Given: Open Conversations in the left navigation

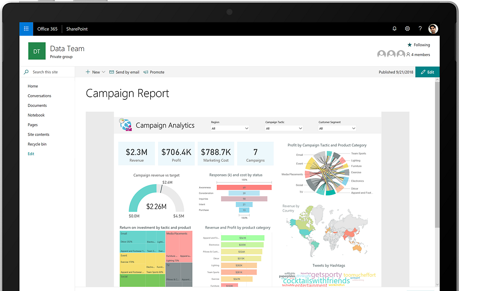Looking at the screenshot, I should point(40,96).
